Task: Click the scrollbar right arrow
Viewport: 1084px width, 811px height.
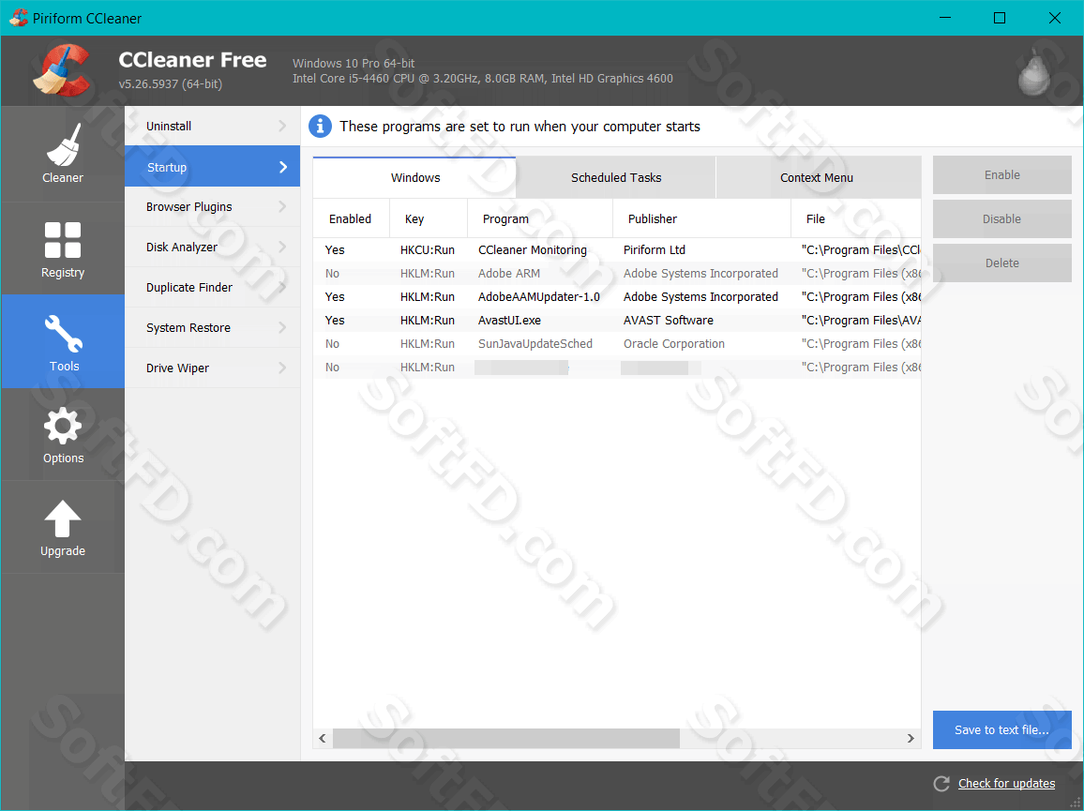Action: 911,739
